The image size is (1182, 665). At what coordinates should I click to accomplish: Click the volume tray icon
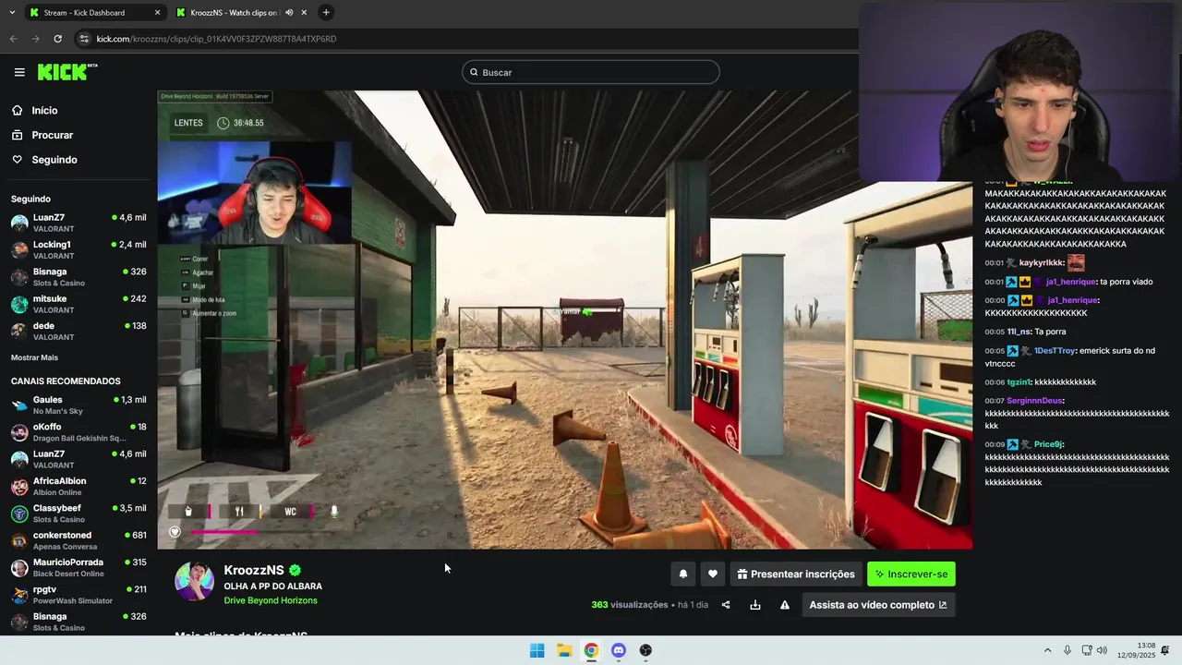(x=1102, y=650)
